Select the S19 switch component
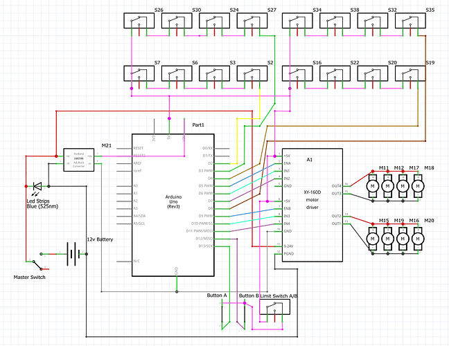 [410, 73]
